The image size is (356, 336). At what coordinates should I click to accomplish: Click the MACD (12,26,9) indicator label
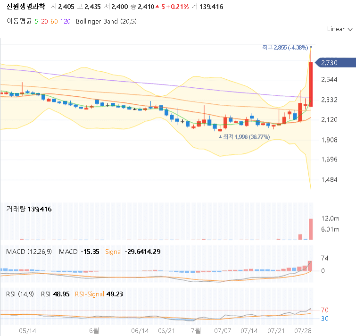click(29, 252)
